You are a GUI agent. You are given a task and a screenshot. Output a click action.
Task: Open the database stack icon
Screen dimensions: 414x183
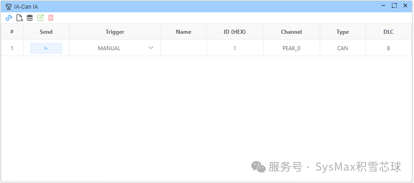pos(30,18)
